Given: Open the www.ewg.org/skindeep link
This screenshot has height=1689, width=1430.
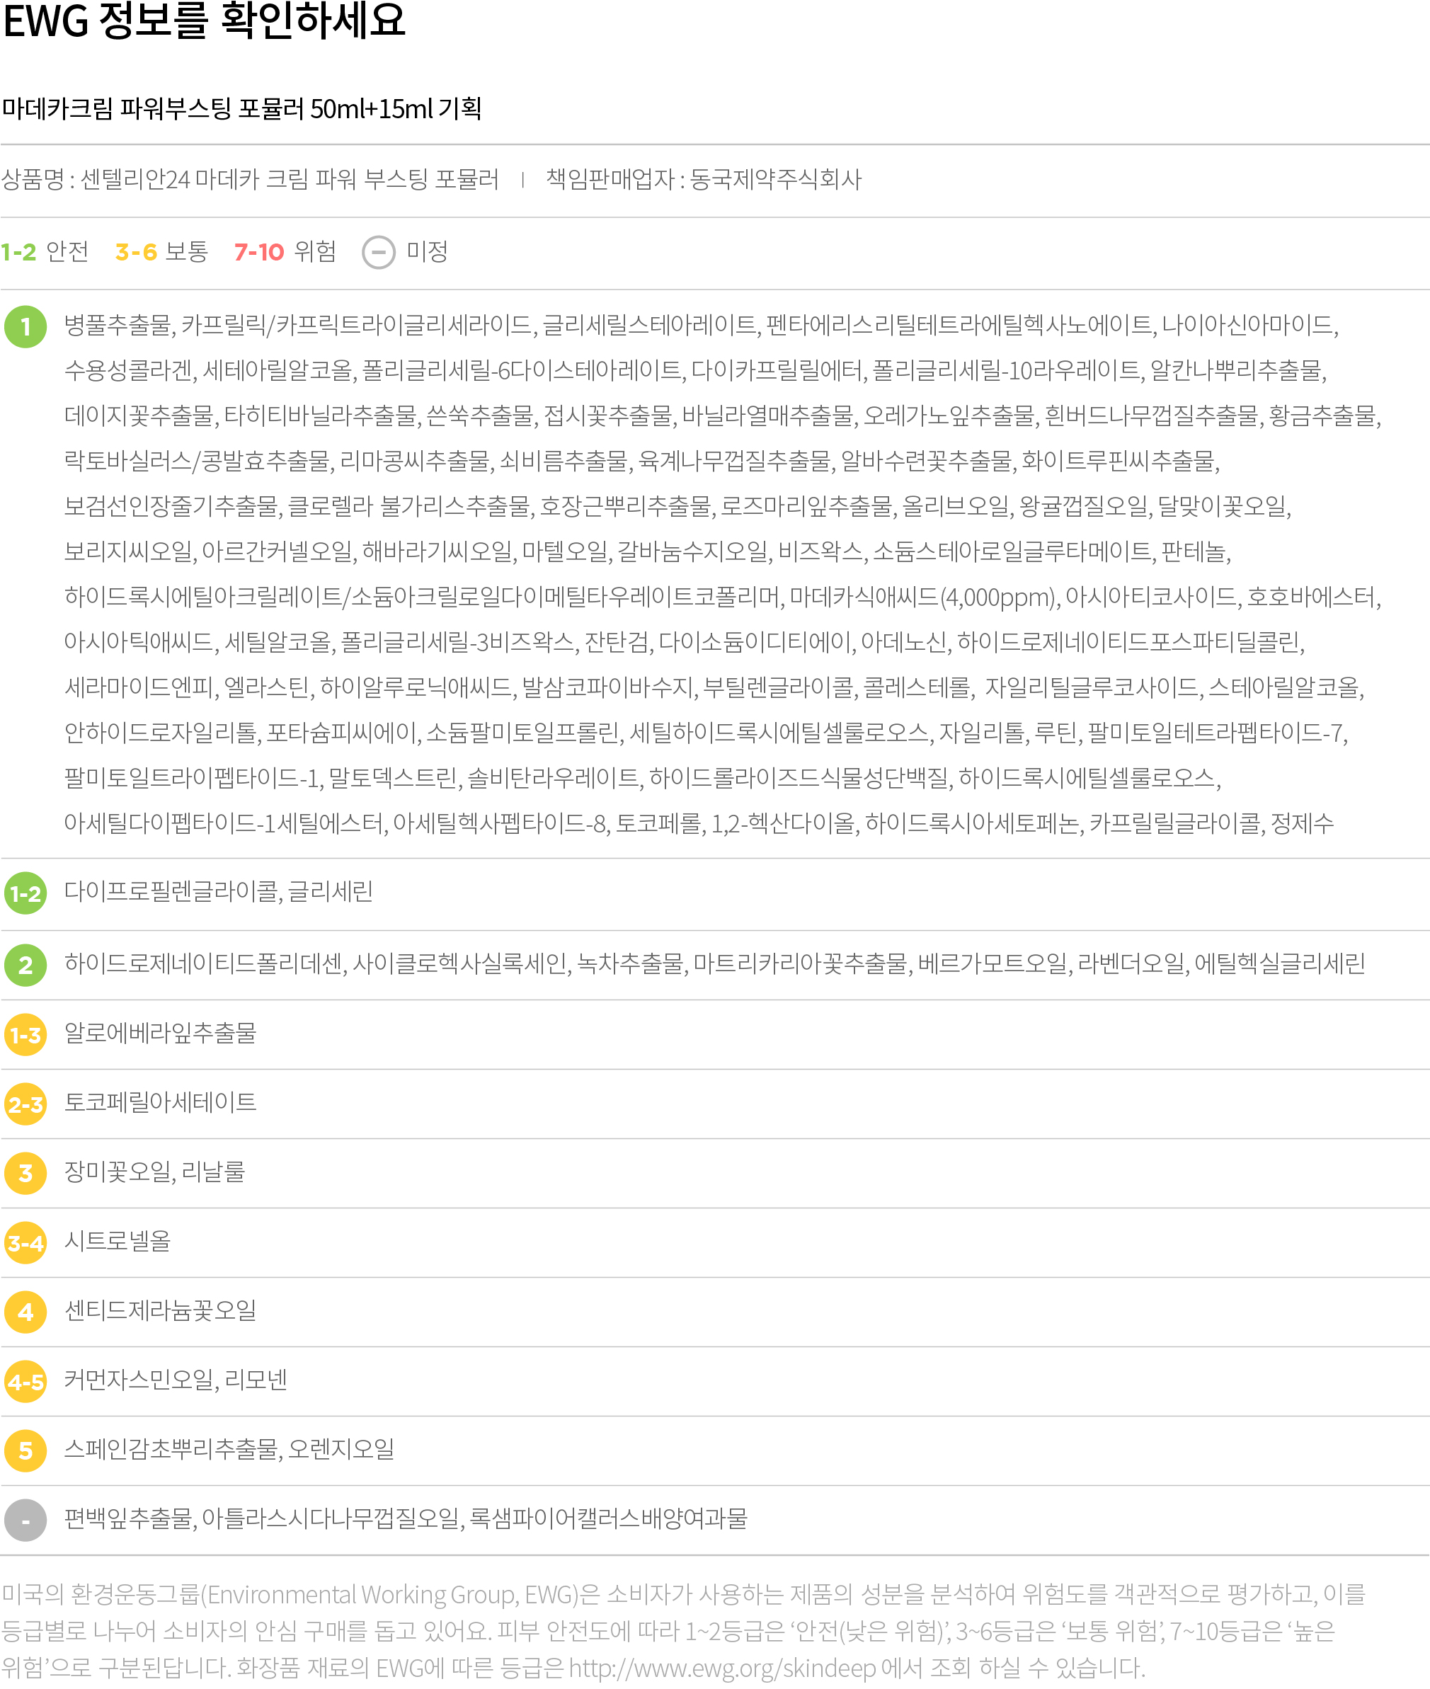Looking at the screenshot, I should tap(722, 1667).
